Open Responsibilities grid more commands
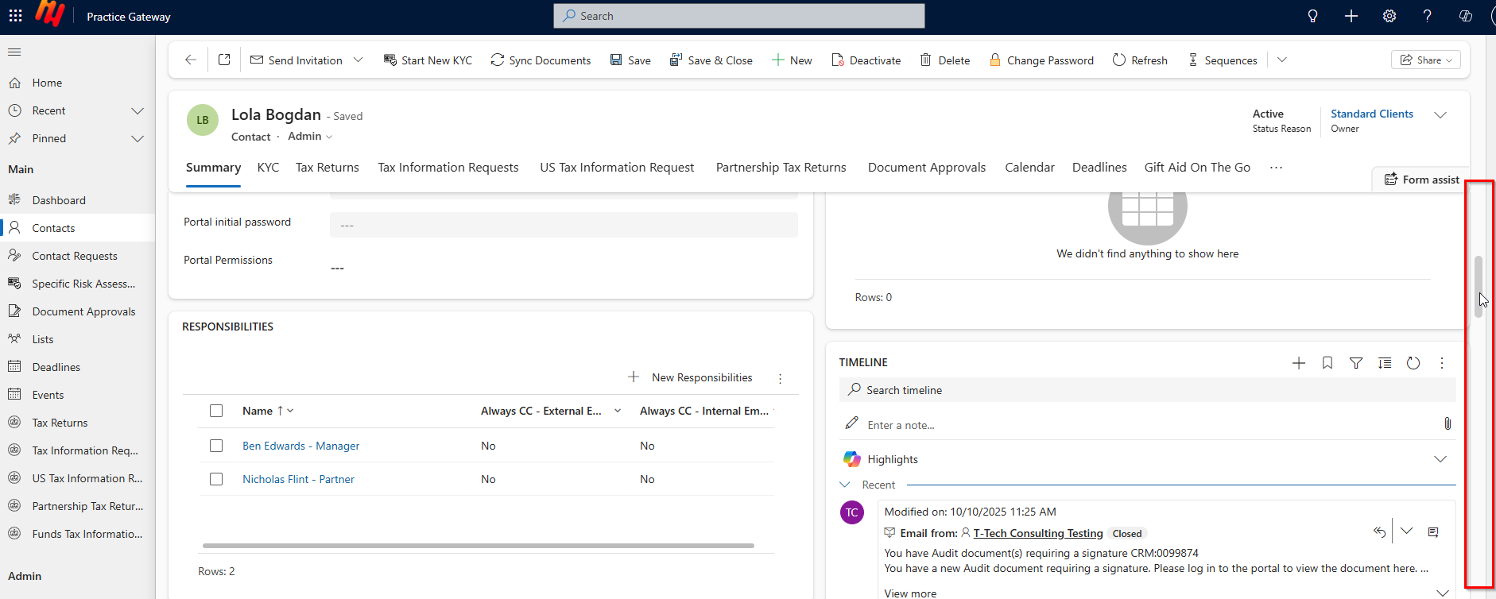This screenshot has width=1496, height=599. tap(780, 378)
